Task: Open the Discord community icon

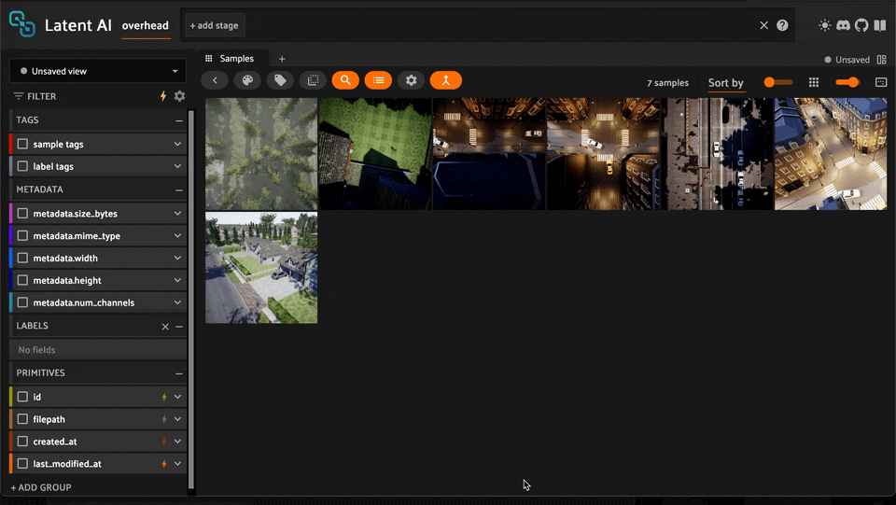Action: click(843, 25)
